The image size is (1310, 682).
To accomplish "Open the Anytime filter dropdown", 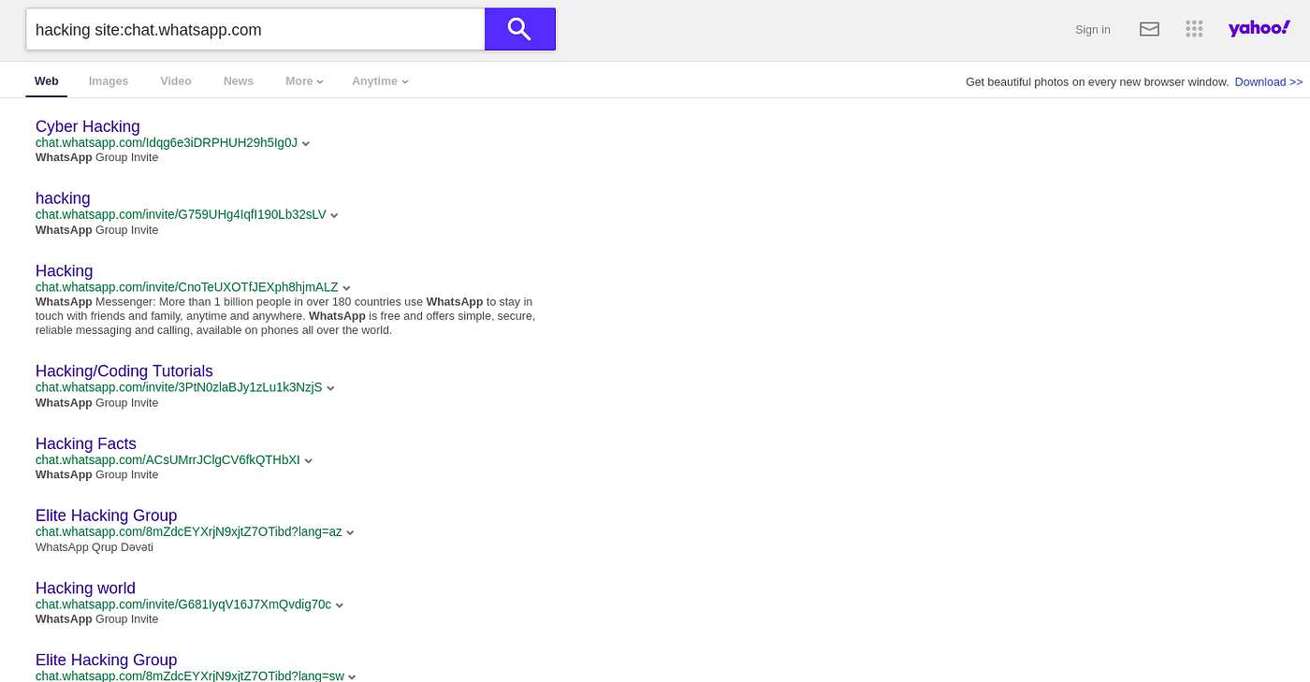I will [x=380, y=81].
